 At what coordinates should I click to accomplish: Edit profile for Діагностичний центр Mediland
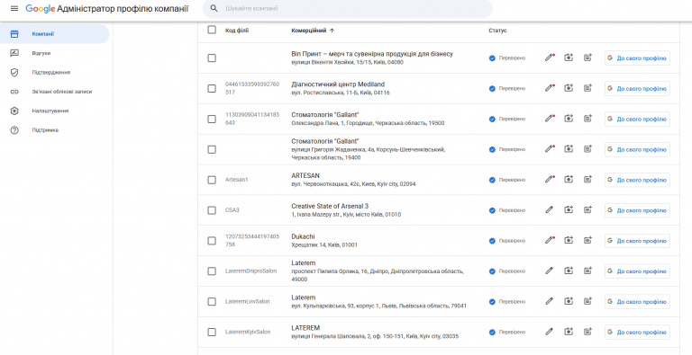[x=549, y=88]
